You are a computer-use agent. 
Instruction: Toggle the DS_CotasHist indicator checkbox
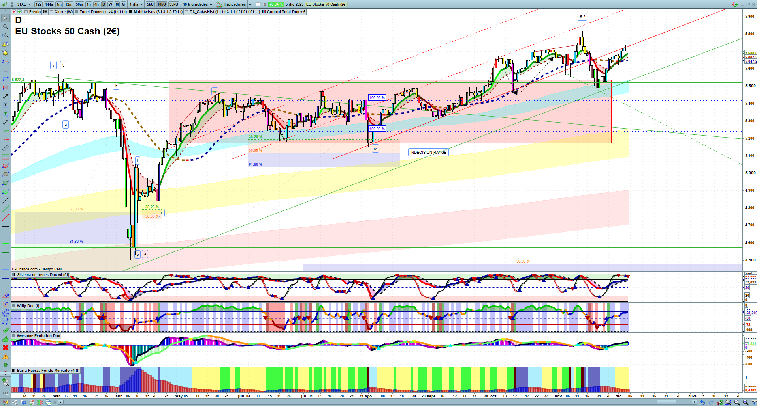(186, 12)
